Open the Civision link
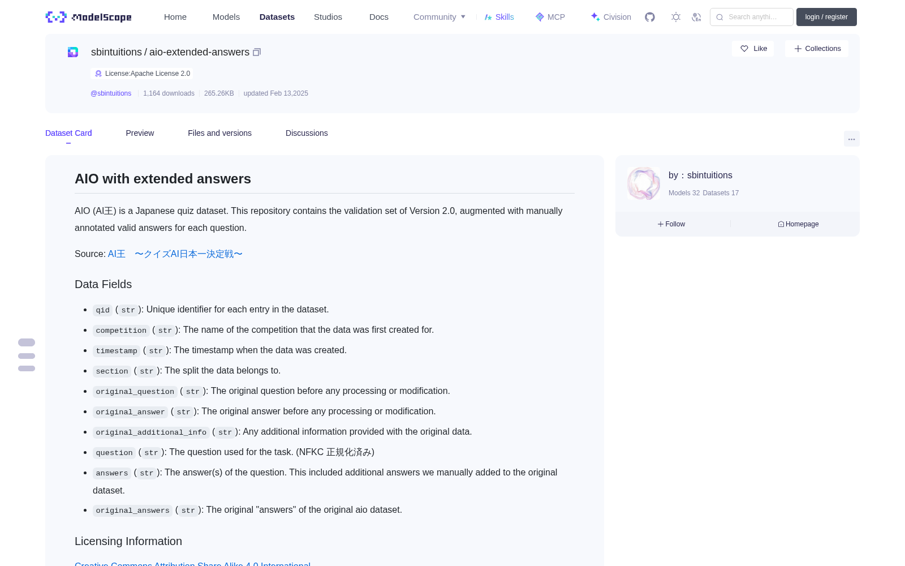This screenshot has width=905, height=566. 611,17
